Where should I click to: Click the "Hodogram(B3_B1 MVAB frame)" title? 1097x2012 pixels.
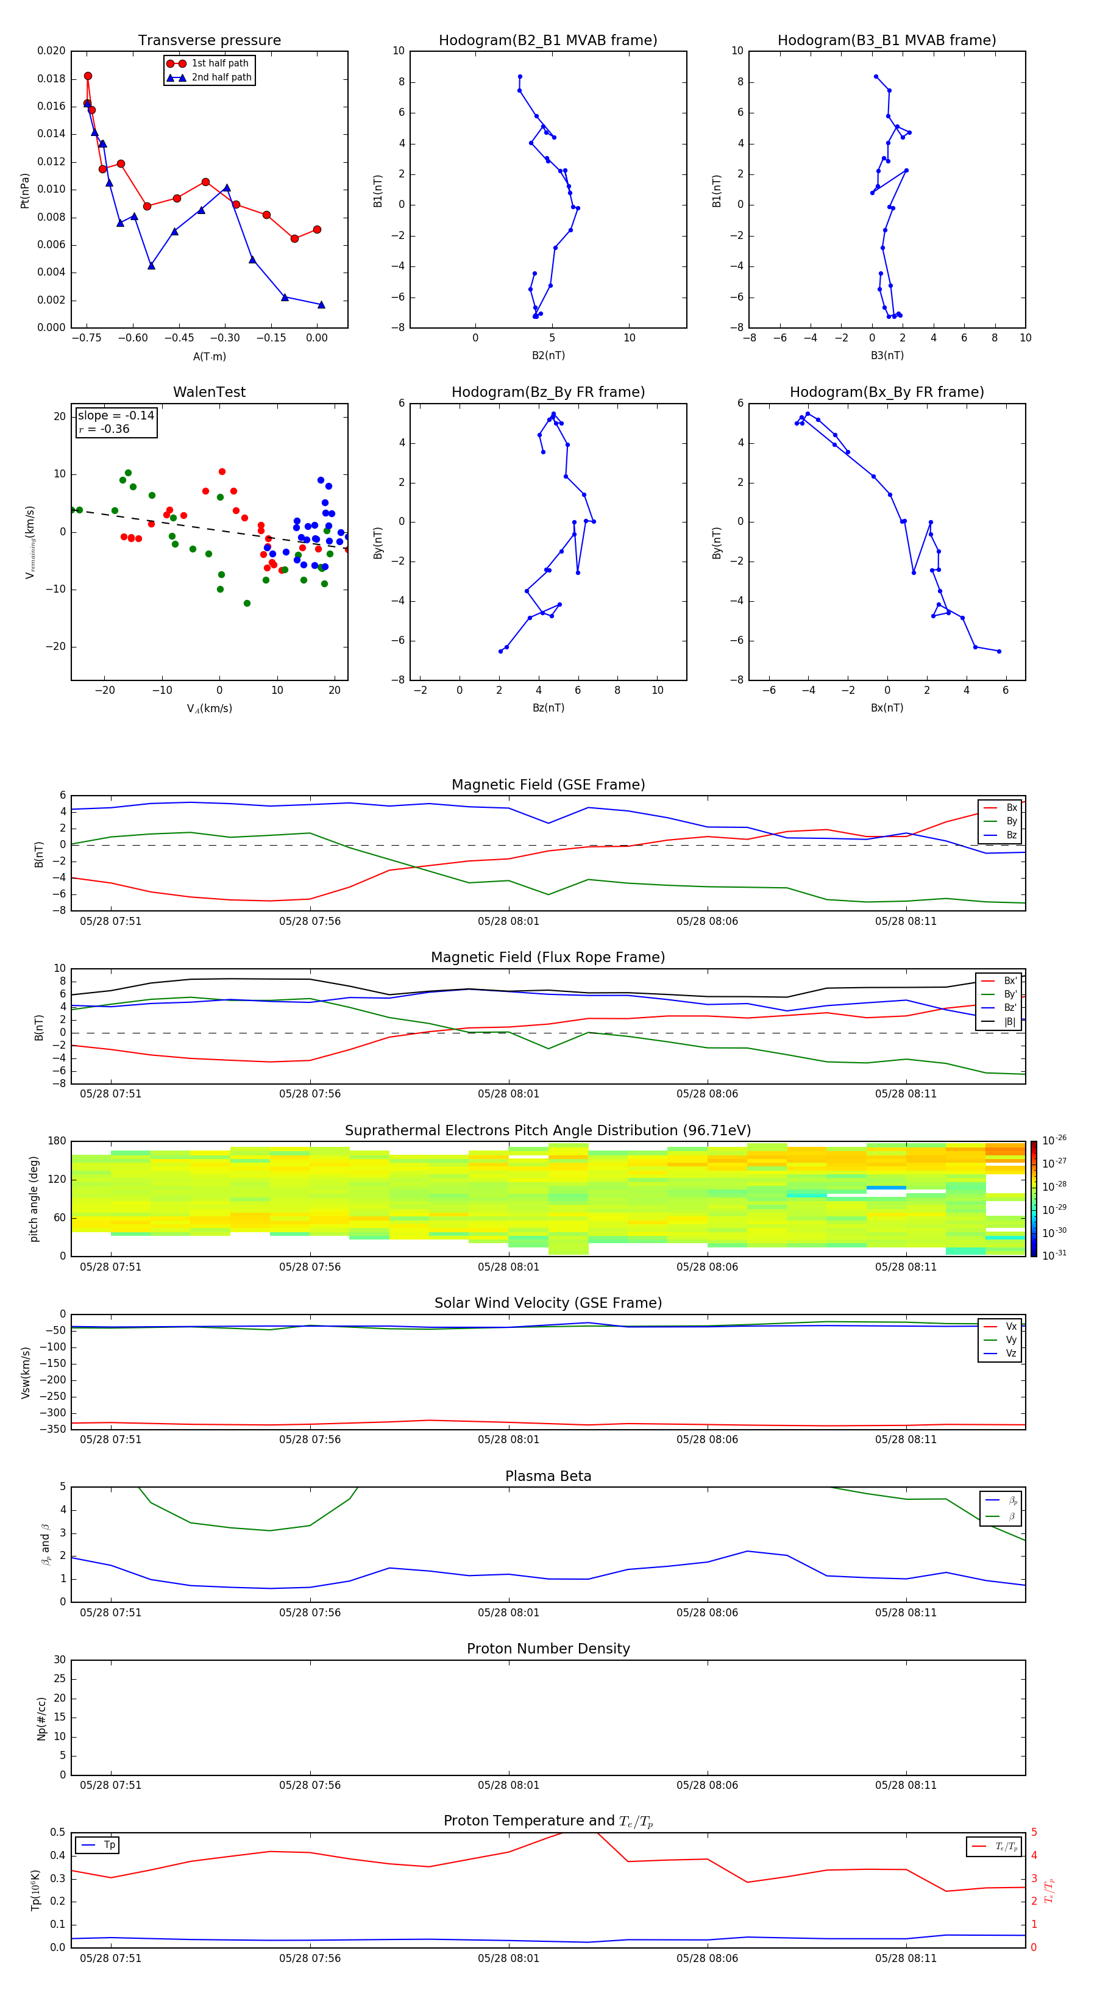(887, 41)
